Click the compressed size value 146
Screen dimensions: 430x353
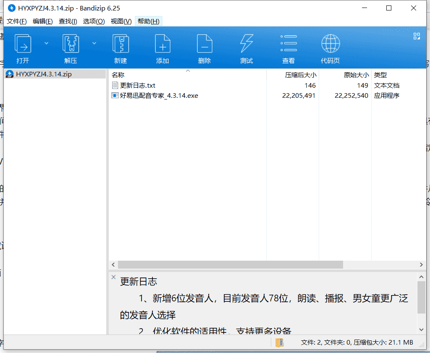310,86
